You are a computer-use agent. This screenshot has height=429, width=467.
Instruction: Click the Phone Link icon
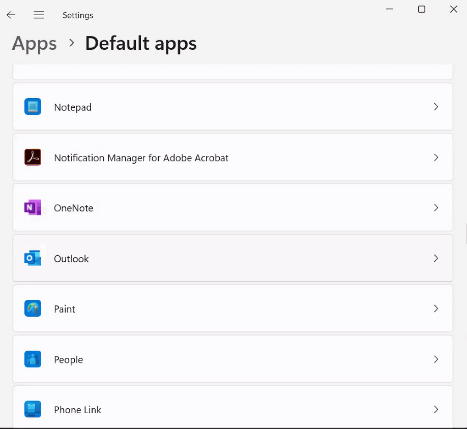tap(33, 409)
